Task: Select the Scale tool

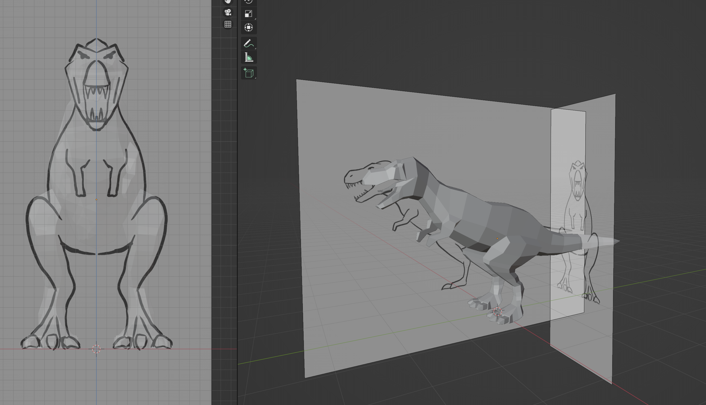Action: [x=248, y=14]
